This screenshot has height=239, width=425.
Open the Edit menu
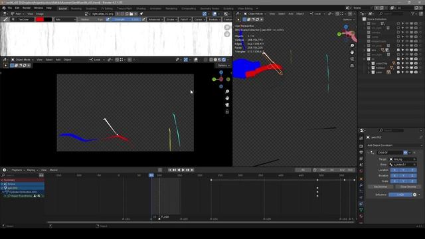click(x=17, y=8)
